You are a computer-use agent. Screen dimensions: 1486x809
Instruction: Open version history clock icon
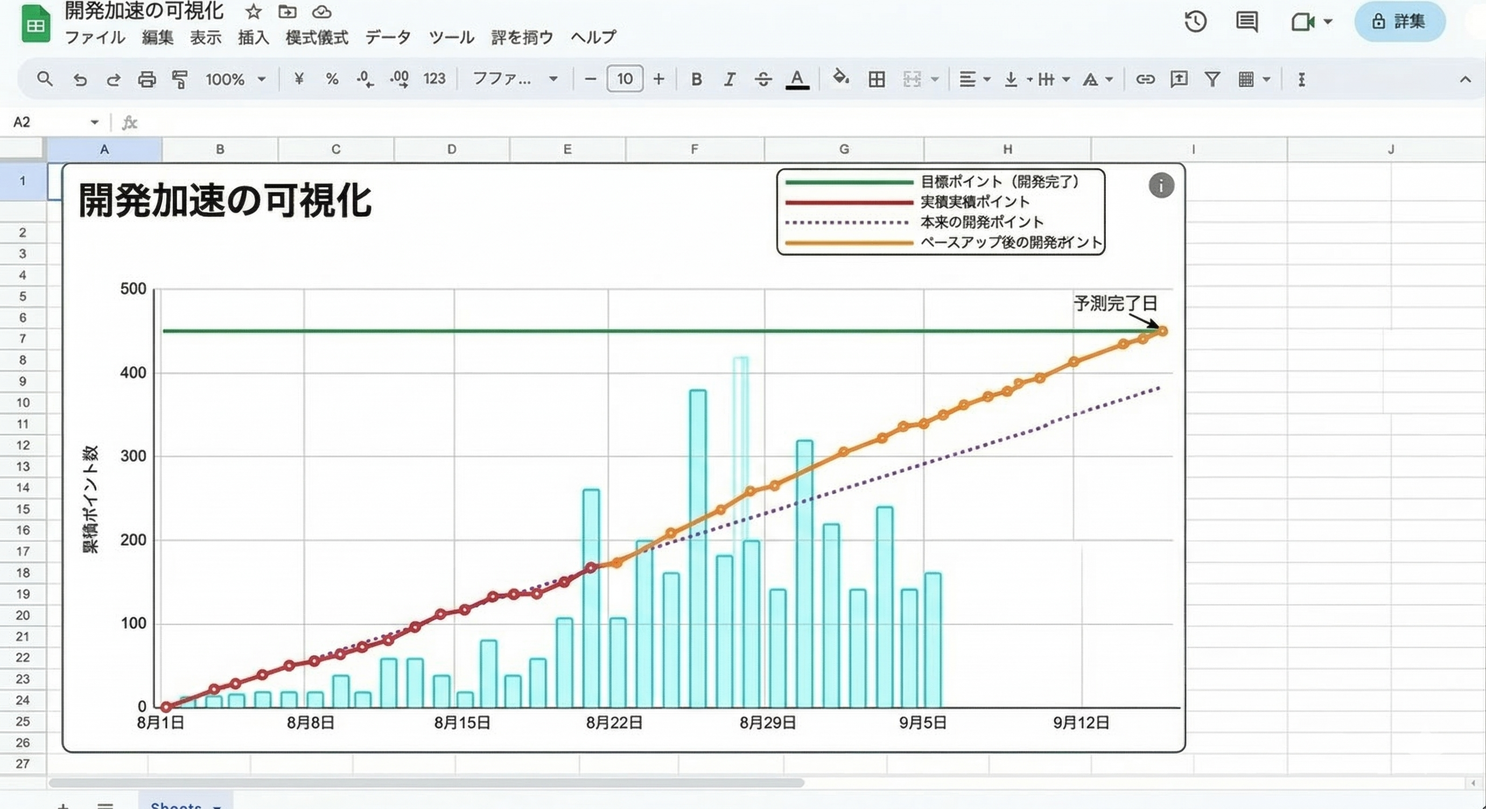click(x=1195, y=22)
